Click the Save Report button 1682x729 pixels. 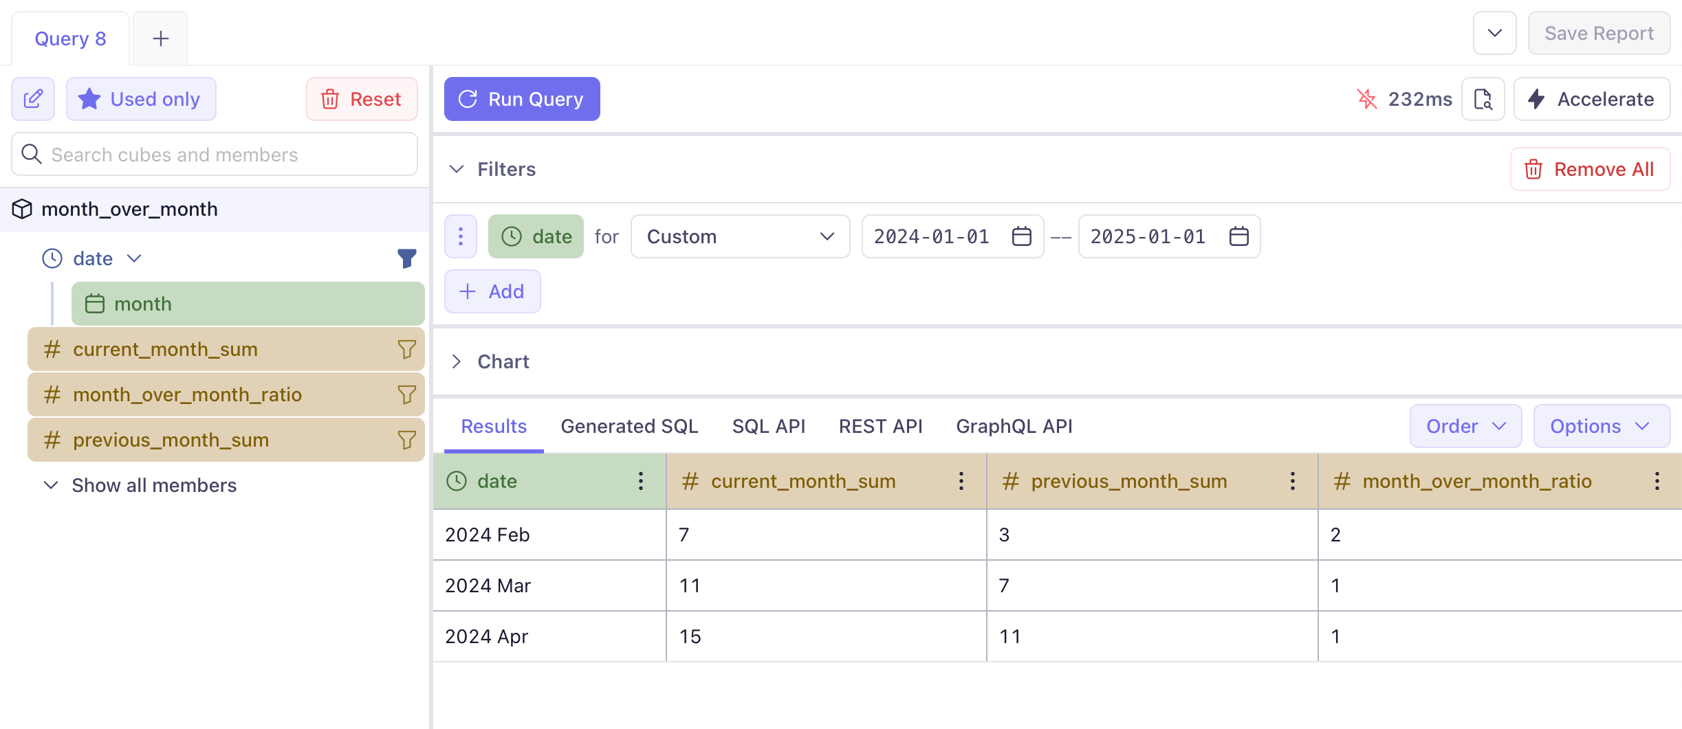click(1599, 33)
